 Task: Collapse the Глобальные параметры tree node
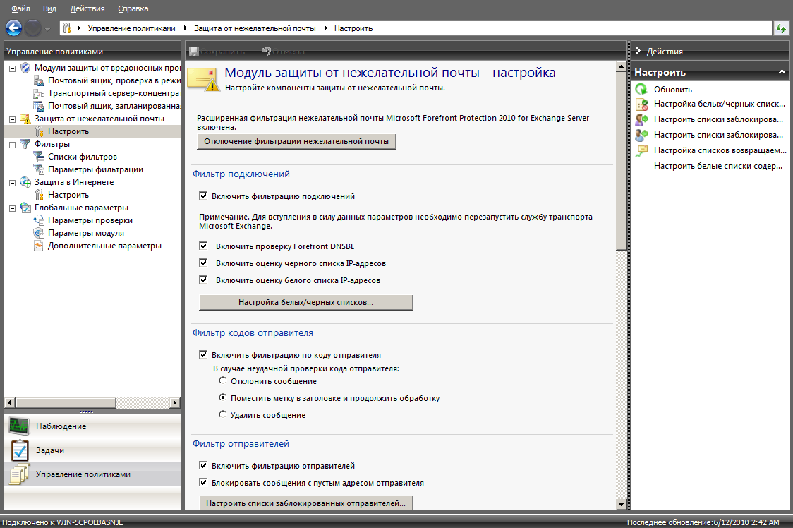[12, 208]
